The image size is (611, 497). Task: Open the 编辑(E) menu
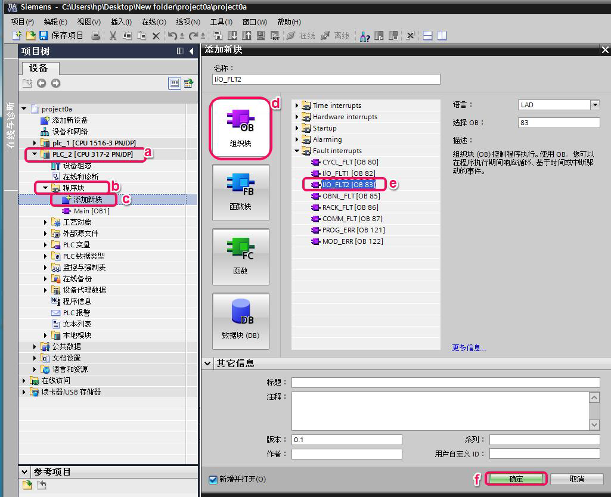(55, 22)
